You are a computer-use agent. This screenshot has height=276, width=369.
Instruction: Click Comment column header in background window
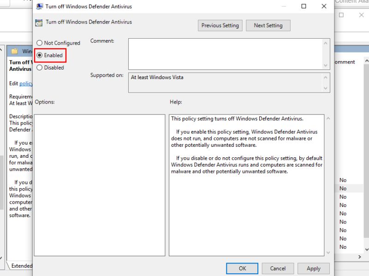point(345,62)
